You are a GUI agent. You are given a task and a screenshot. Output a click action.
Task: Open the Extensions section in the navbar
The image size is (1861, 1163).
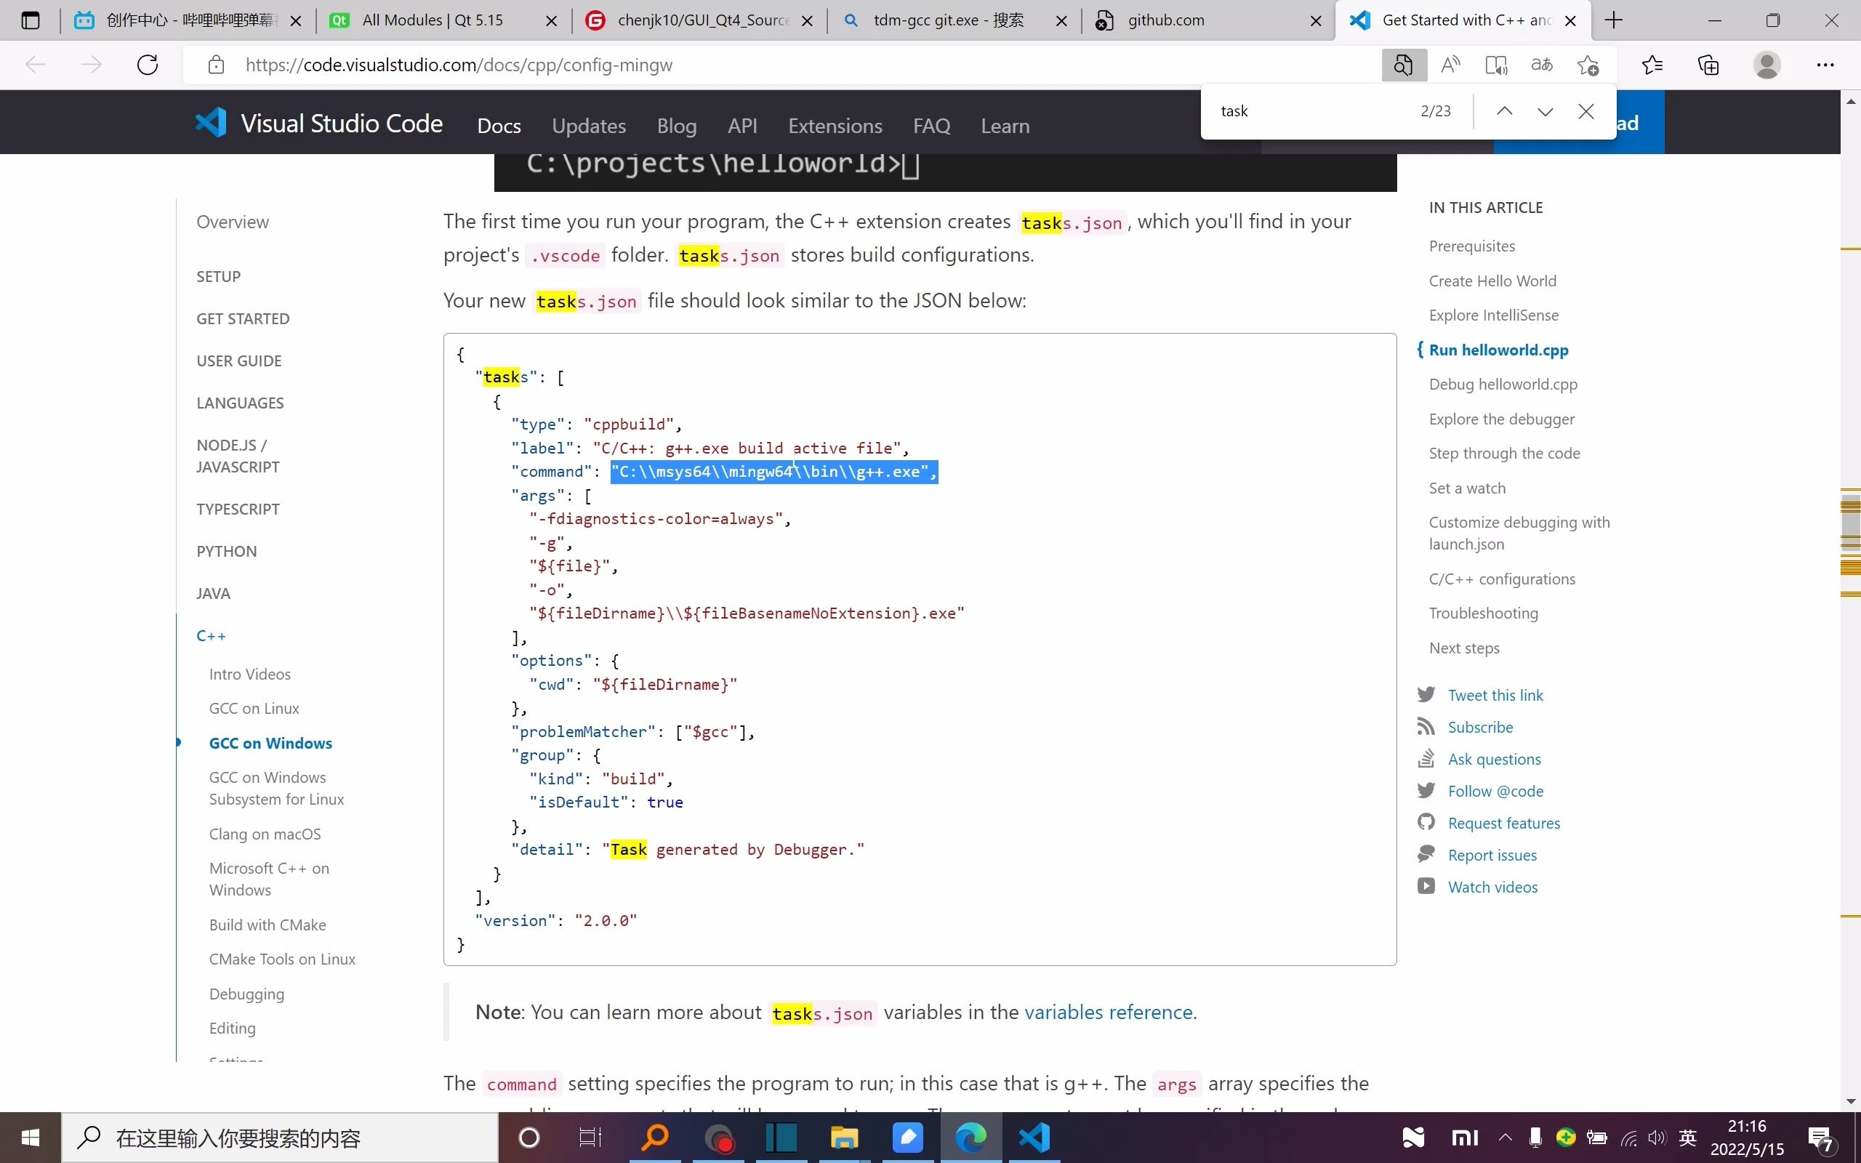[835, 125]
